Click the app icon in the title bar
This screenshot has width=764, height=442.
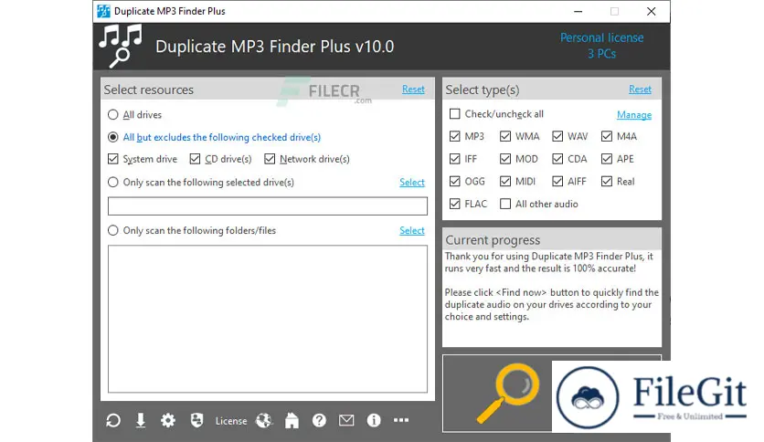103,11
